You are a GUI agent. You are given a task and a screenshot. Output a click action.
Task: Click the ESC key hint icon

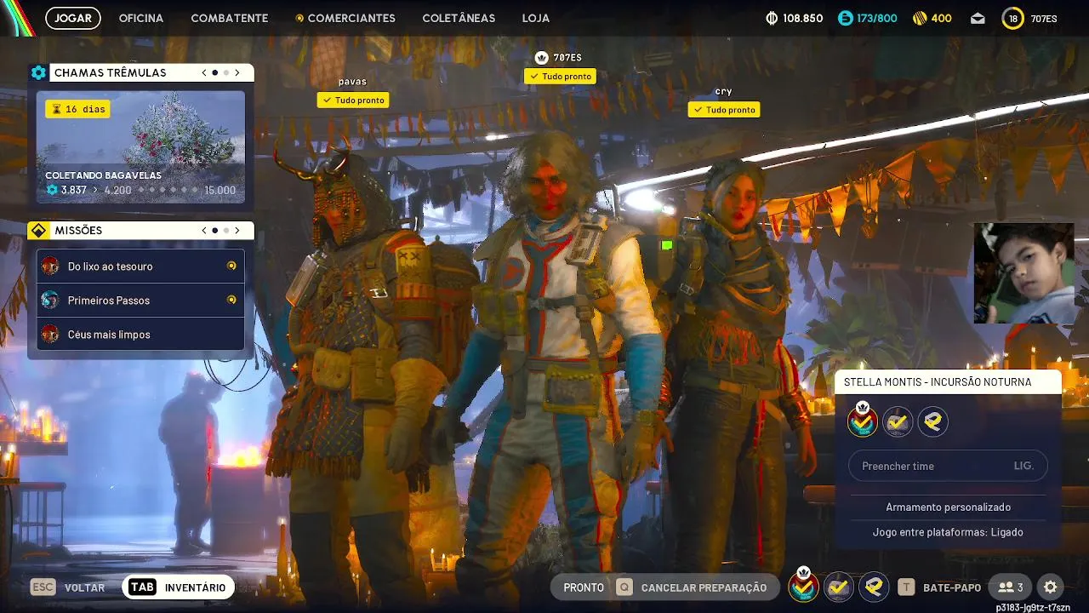point(43,587)
